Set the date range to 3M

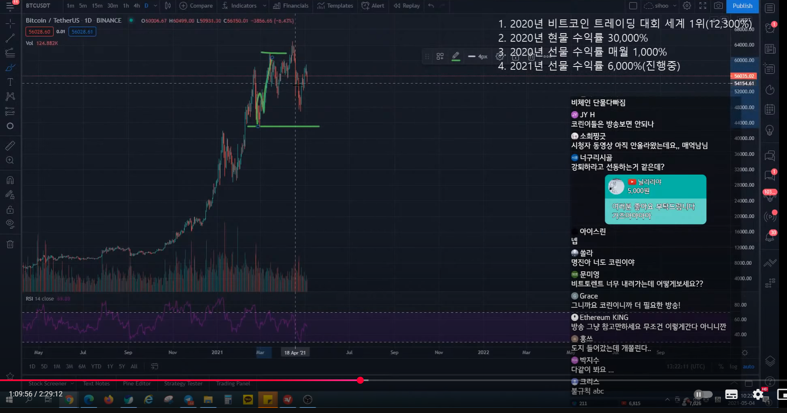click(x=69, y=366)
